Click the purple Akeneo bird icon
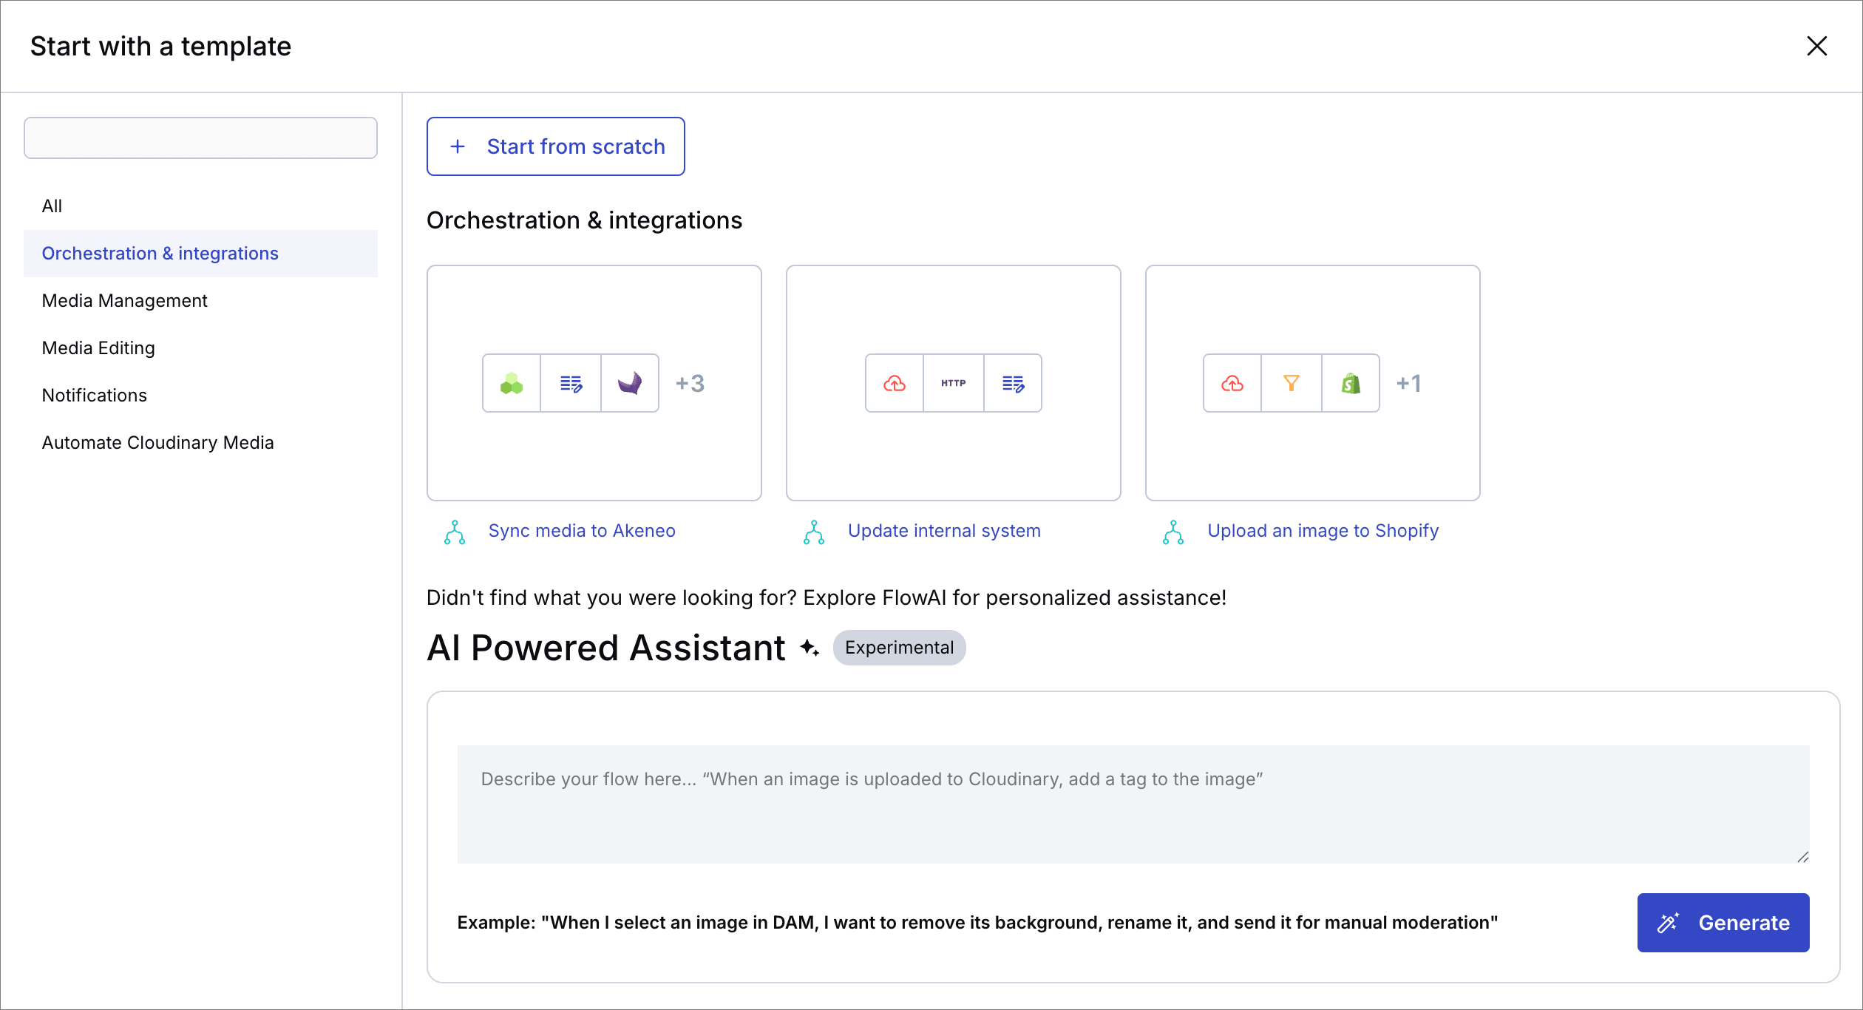The width and height of the screenshot is (1863, 1010). 630,383
